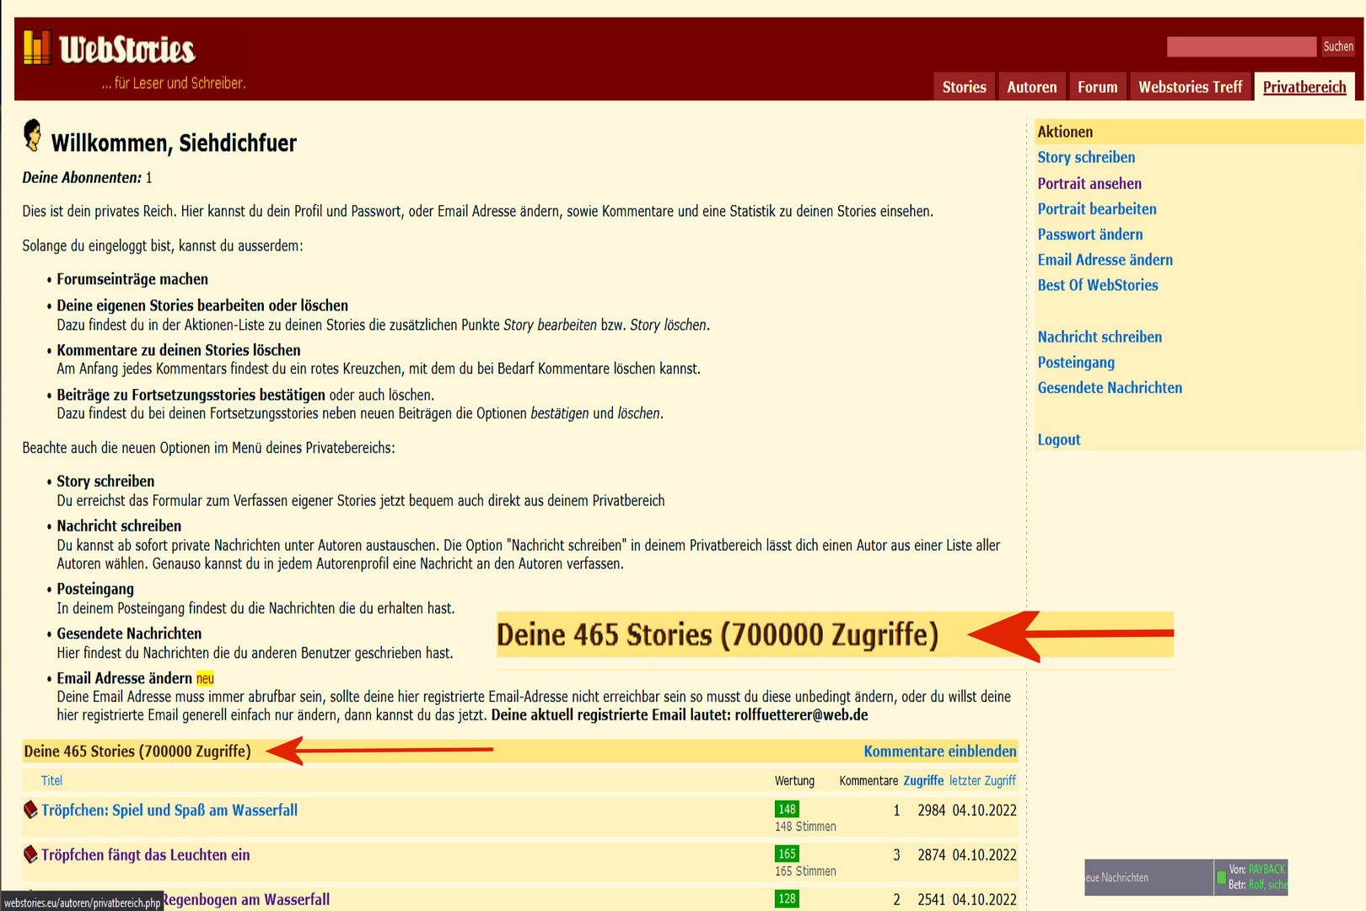This screenshot has width=1366, height=911.
Task: Open the Portrait ansehen link
Action: click(x=1089, y=183)
